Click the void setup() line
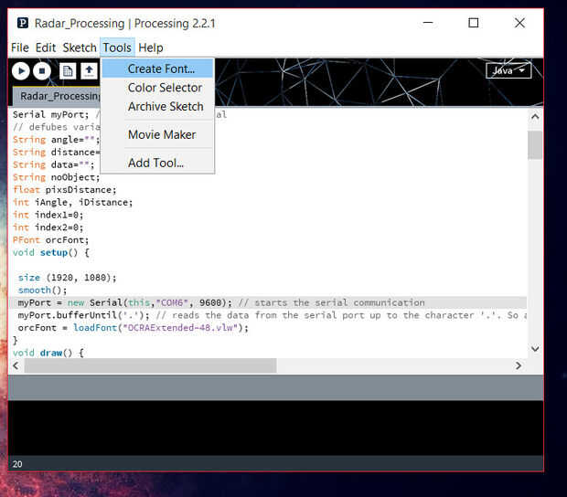Screen dimensions: 567x497 click(x=51, y=252)
